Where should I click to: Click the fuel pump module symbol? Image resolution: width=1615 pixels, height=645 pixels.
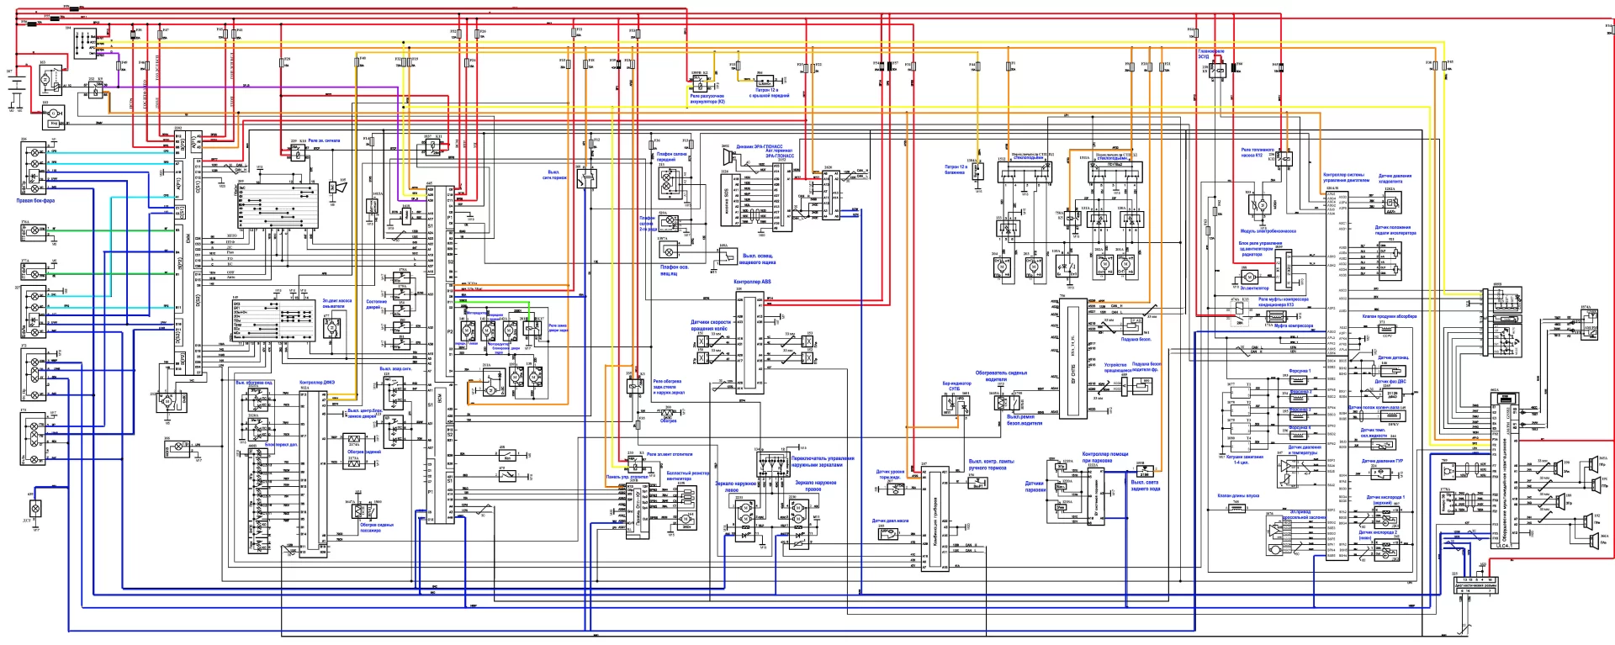point(1261,204)
